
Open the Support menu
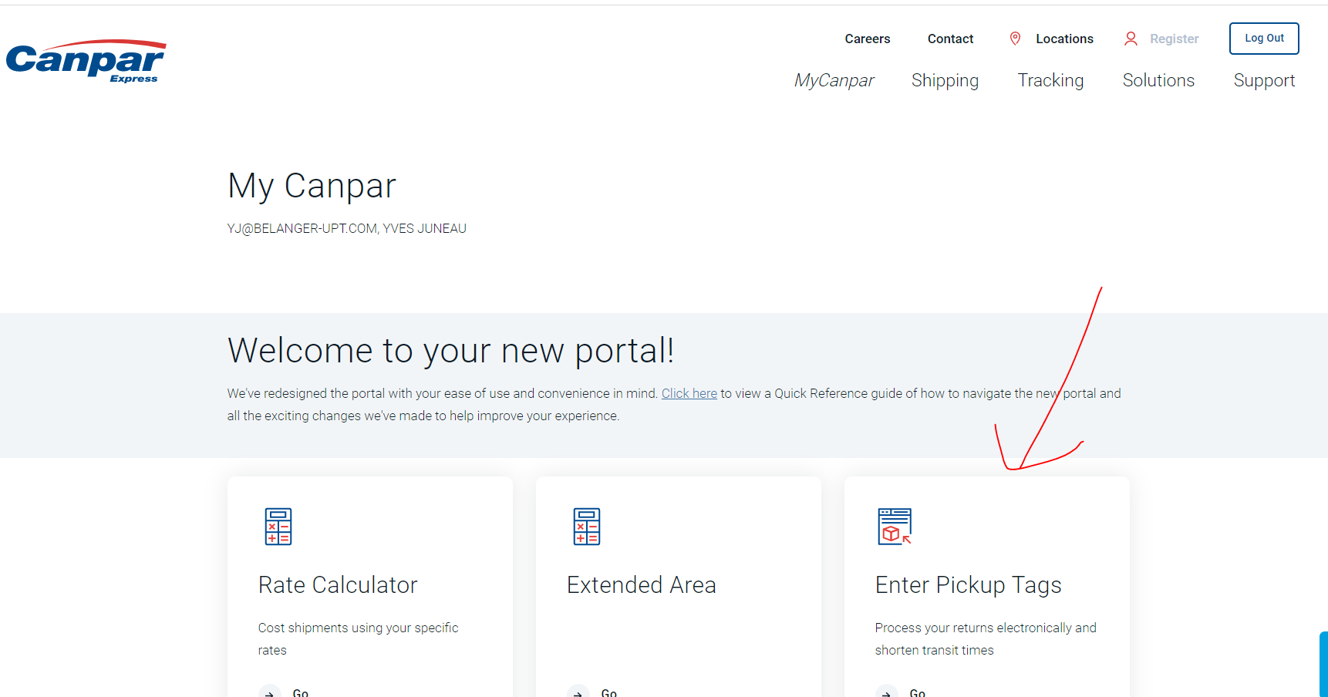pyautogui.click(x=1264, y=81)
